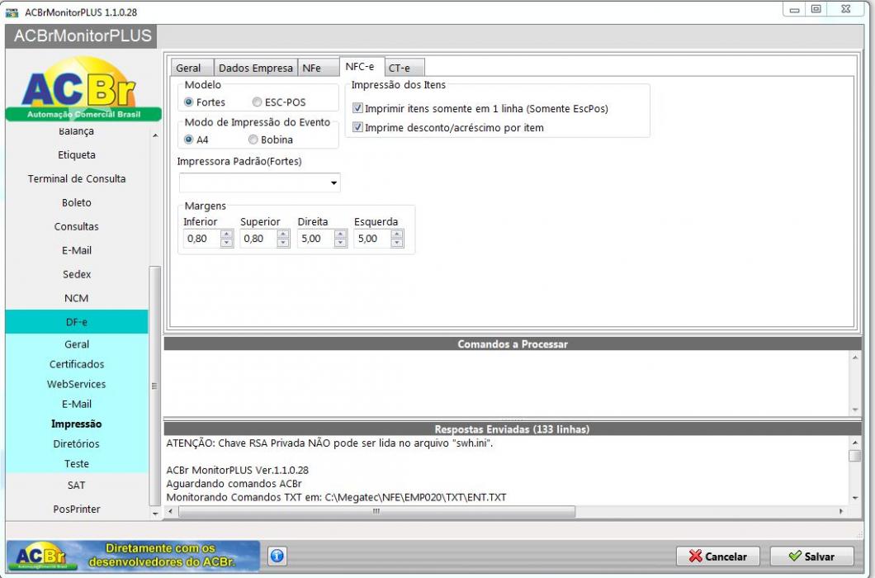The image size is (875, 578).
Task: Select the NFC-e tab
Action: click(362, 66)
